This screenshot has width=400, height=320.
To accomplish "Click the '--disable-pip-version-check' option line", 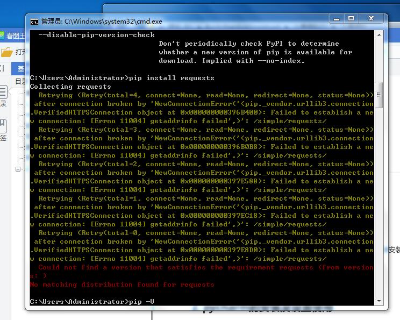I will (96, 35).
